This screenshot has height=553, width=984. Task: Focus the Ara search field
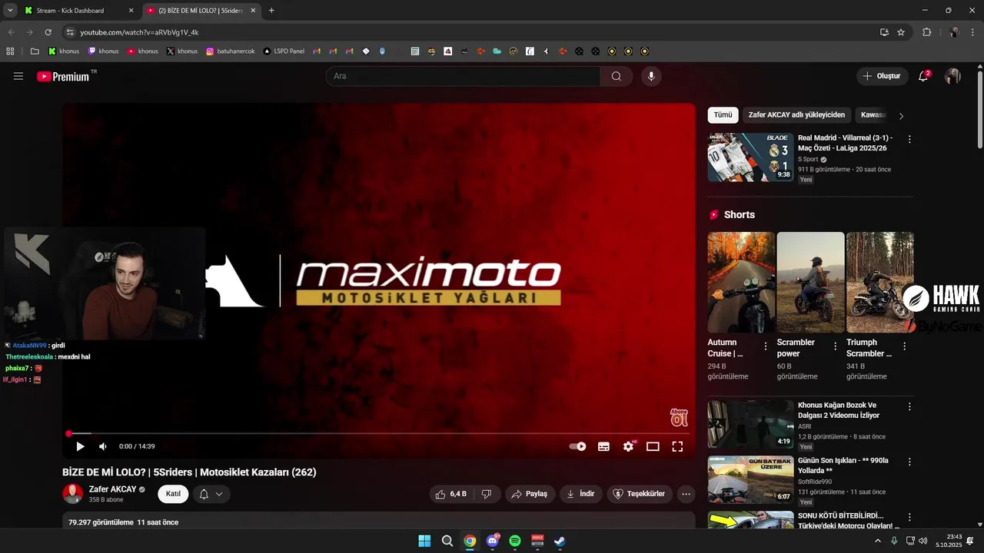(463, 76)
